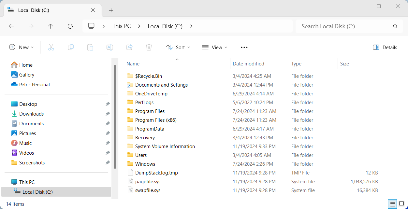The height and width of the screenshot is (209, 408).
Task: Open the See more menu
Action: pyautogui.click(x=244, y=47)
